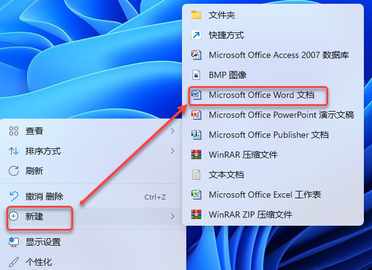Image resolution: width=372 pixels, height=270 pixels.
Task: Click the yellow folder icon for 文件夹
Action: 196,15
